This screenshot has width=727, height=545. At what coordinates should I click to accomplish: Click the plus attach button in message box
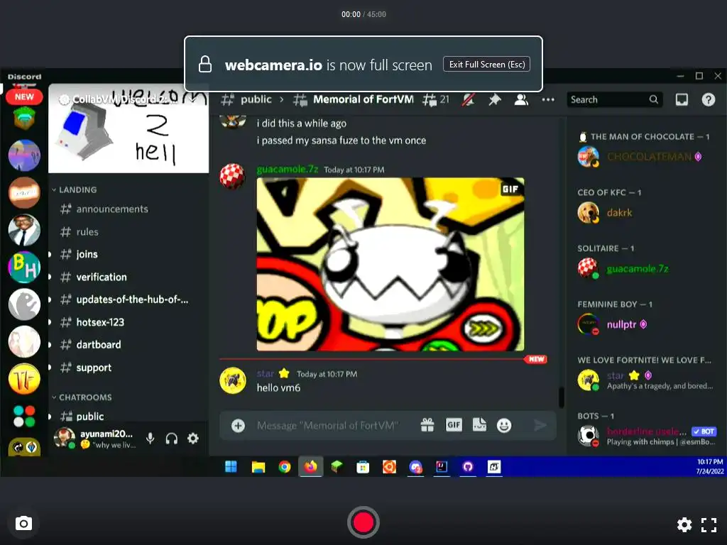click(238, 426)
